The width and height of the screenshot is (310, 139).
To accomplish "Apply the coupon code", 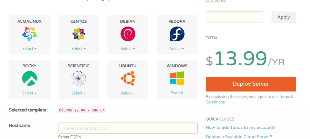I will click(x=283, y=17).
